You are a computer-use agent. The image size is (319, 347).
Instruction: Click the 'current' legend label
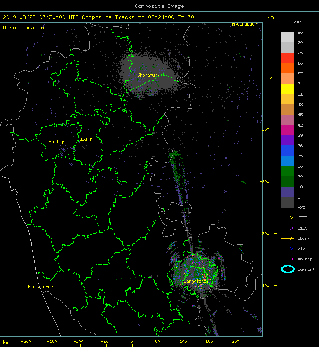[x=306, y=270]
